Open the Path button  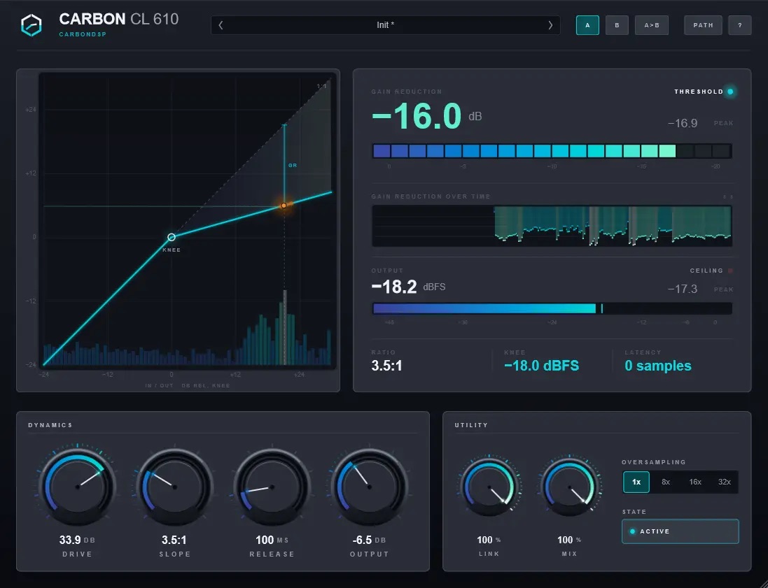click(x=703, y=25)
